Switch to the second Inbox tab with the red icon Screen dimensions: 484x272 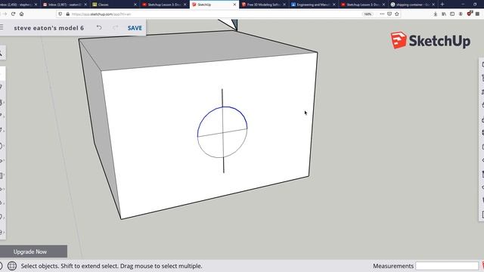[x=65, y=5]
